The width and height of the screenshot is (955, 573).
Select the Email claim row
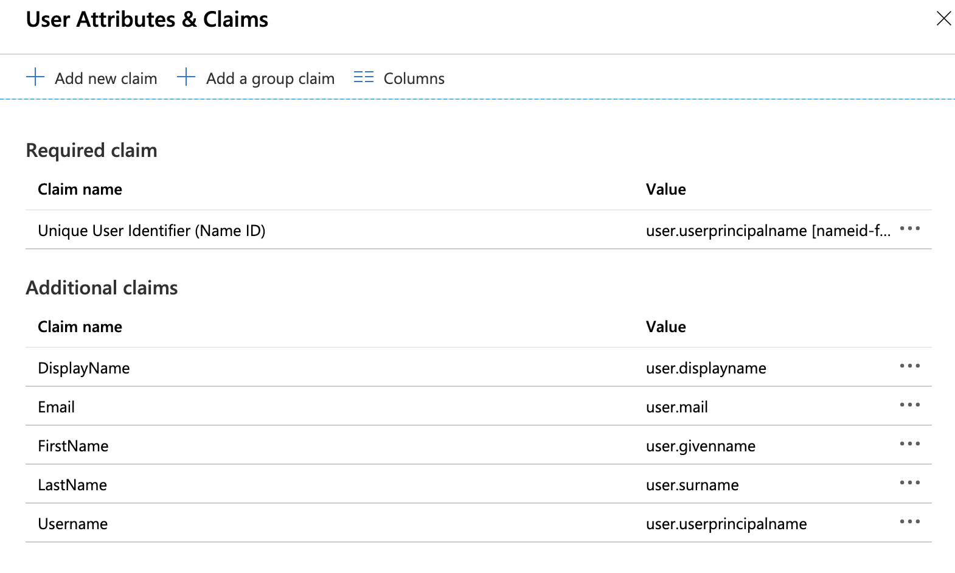coord(57,407)
